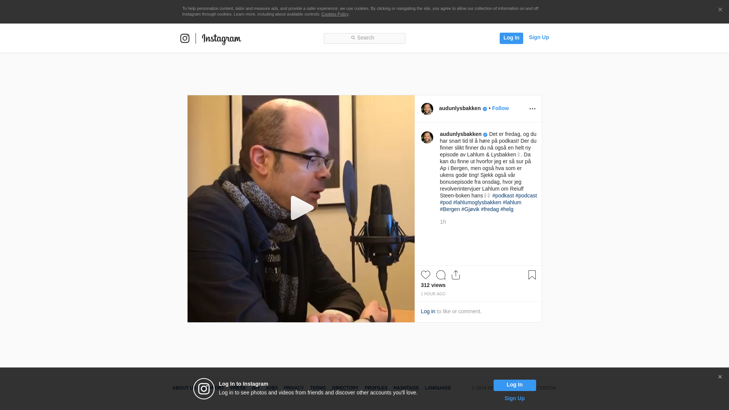Screen dimensions: 729x410
Task: Open audunlysbakken profile avatar in post header
Action: 427,109
